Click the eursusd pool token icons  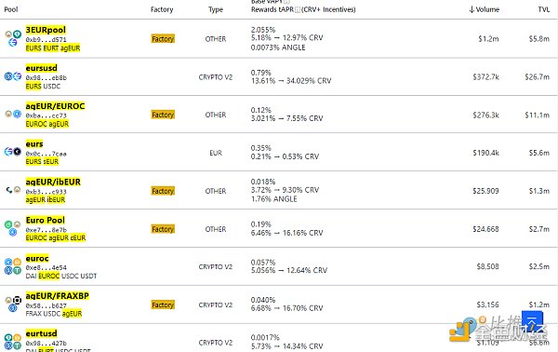click(x=13, y=76)
